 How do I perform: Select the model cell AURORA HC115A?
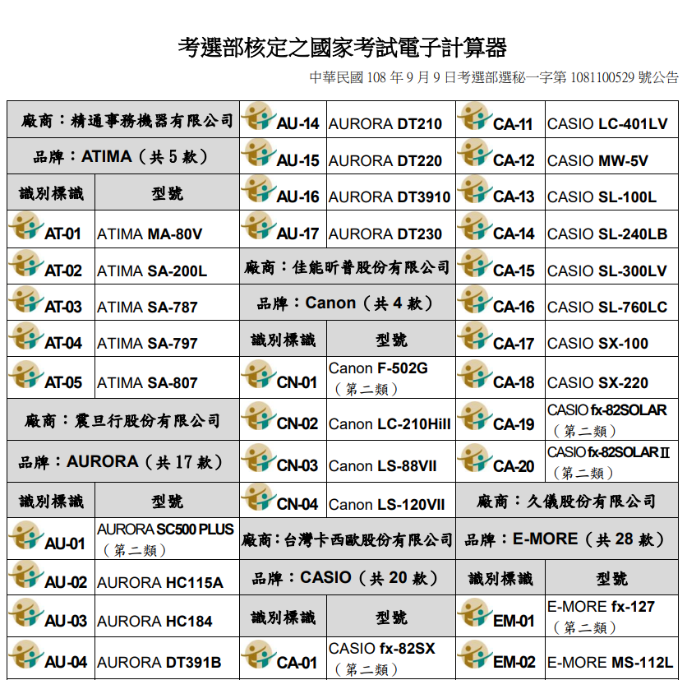(x=167, y=577)
